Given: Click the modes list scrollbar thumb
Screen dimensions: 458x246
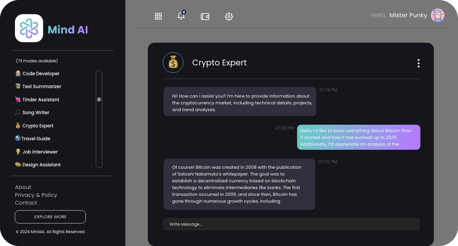Looking at the screenshot, I should (99, 100).
